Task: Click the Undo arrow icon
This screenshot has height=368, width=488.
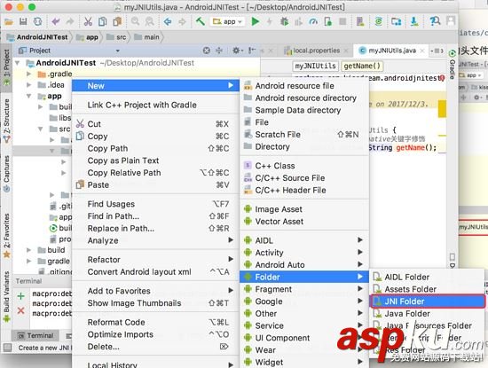Action: click(x=56, y=21)
